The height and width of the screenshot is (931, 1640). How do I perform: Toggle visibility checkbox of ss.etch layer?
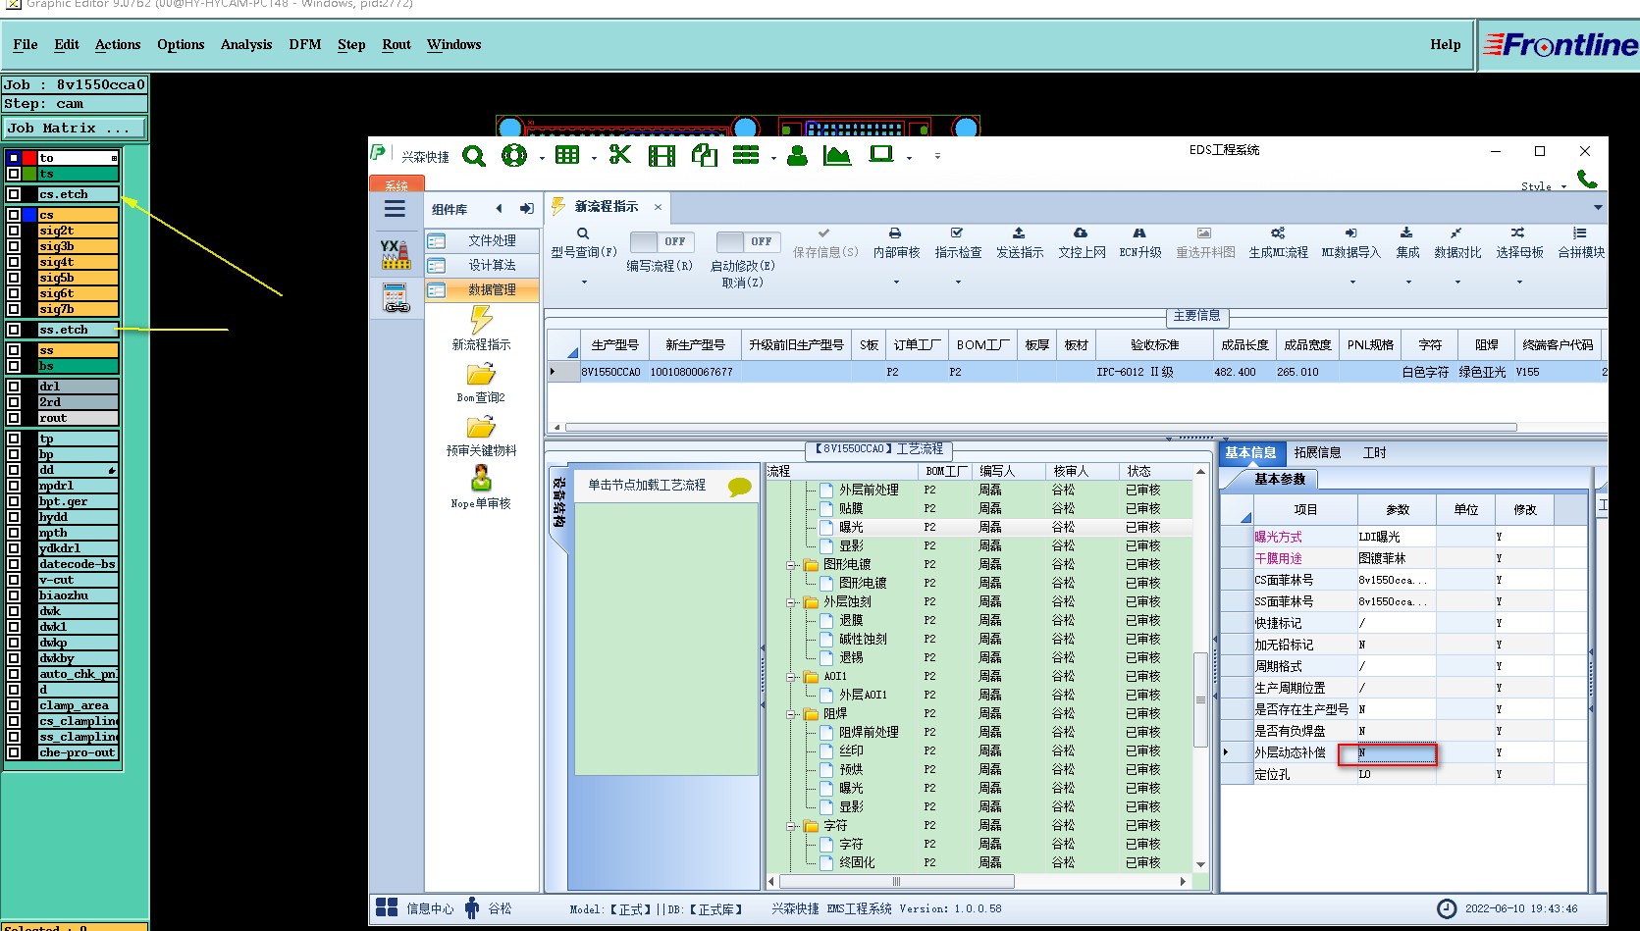(14, 330)
